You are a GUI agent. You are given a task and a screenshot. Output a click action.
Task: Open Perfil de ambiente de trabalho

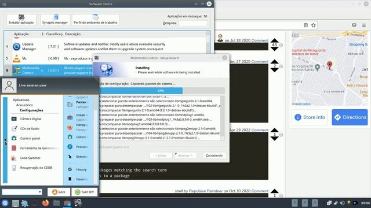point(96,20)
